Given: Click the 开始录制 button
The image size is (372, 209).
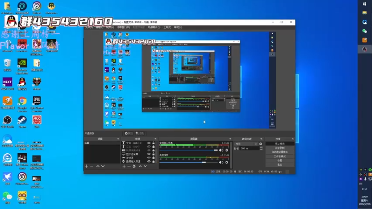Looking at the screenshot, I should click(x=280, y=148).
